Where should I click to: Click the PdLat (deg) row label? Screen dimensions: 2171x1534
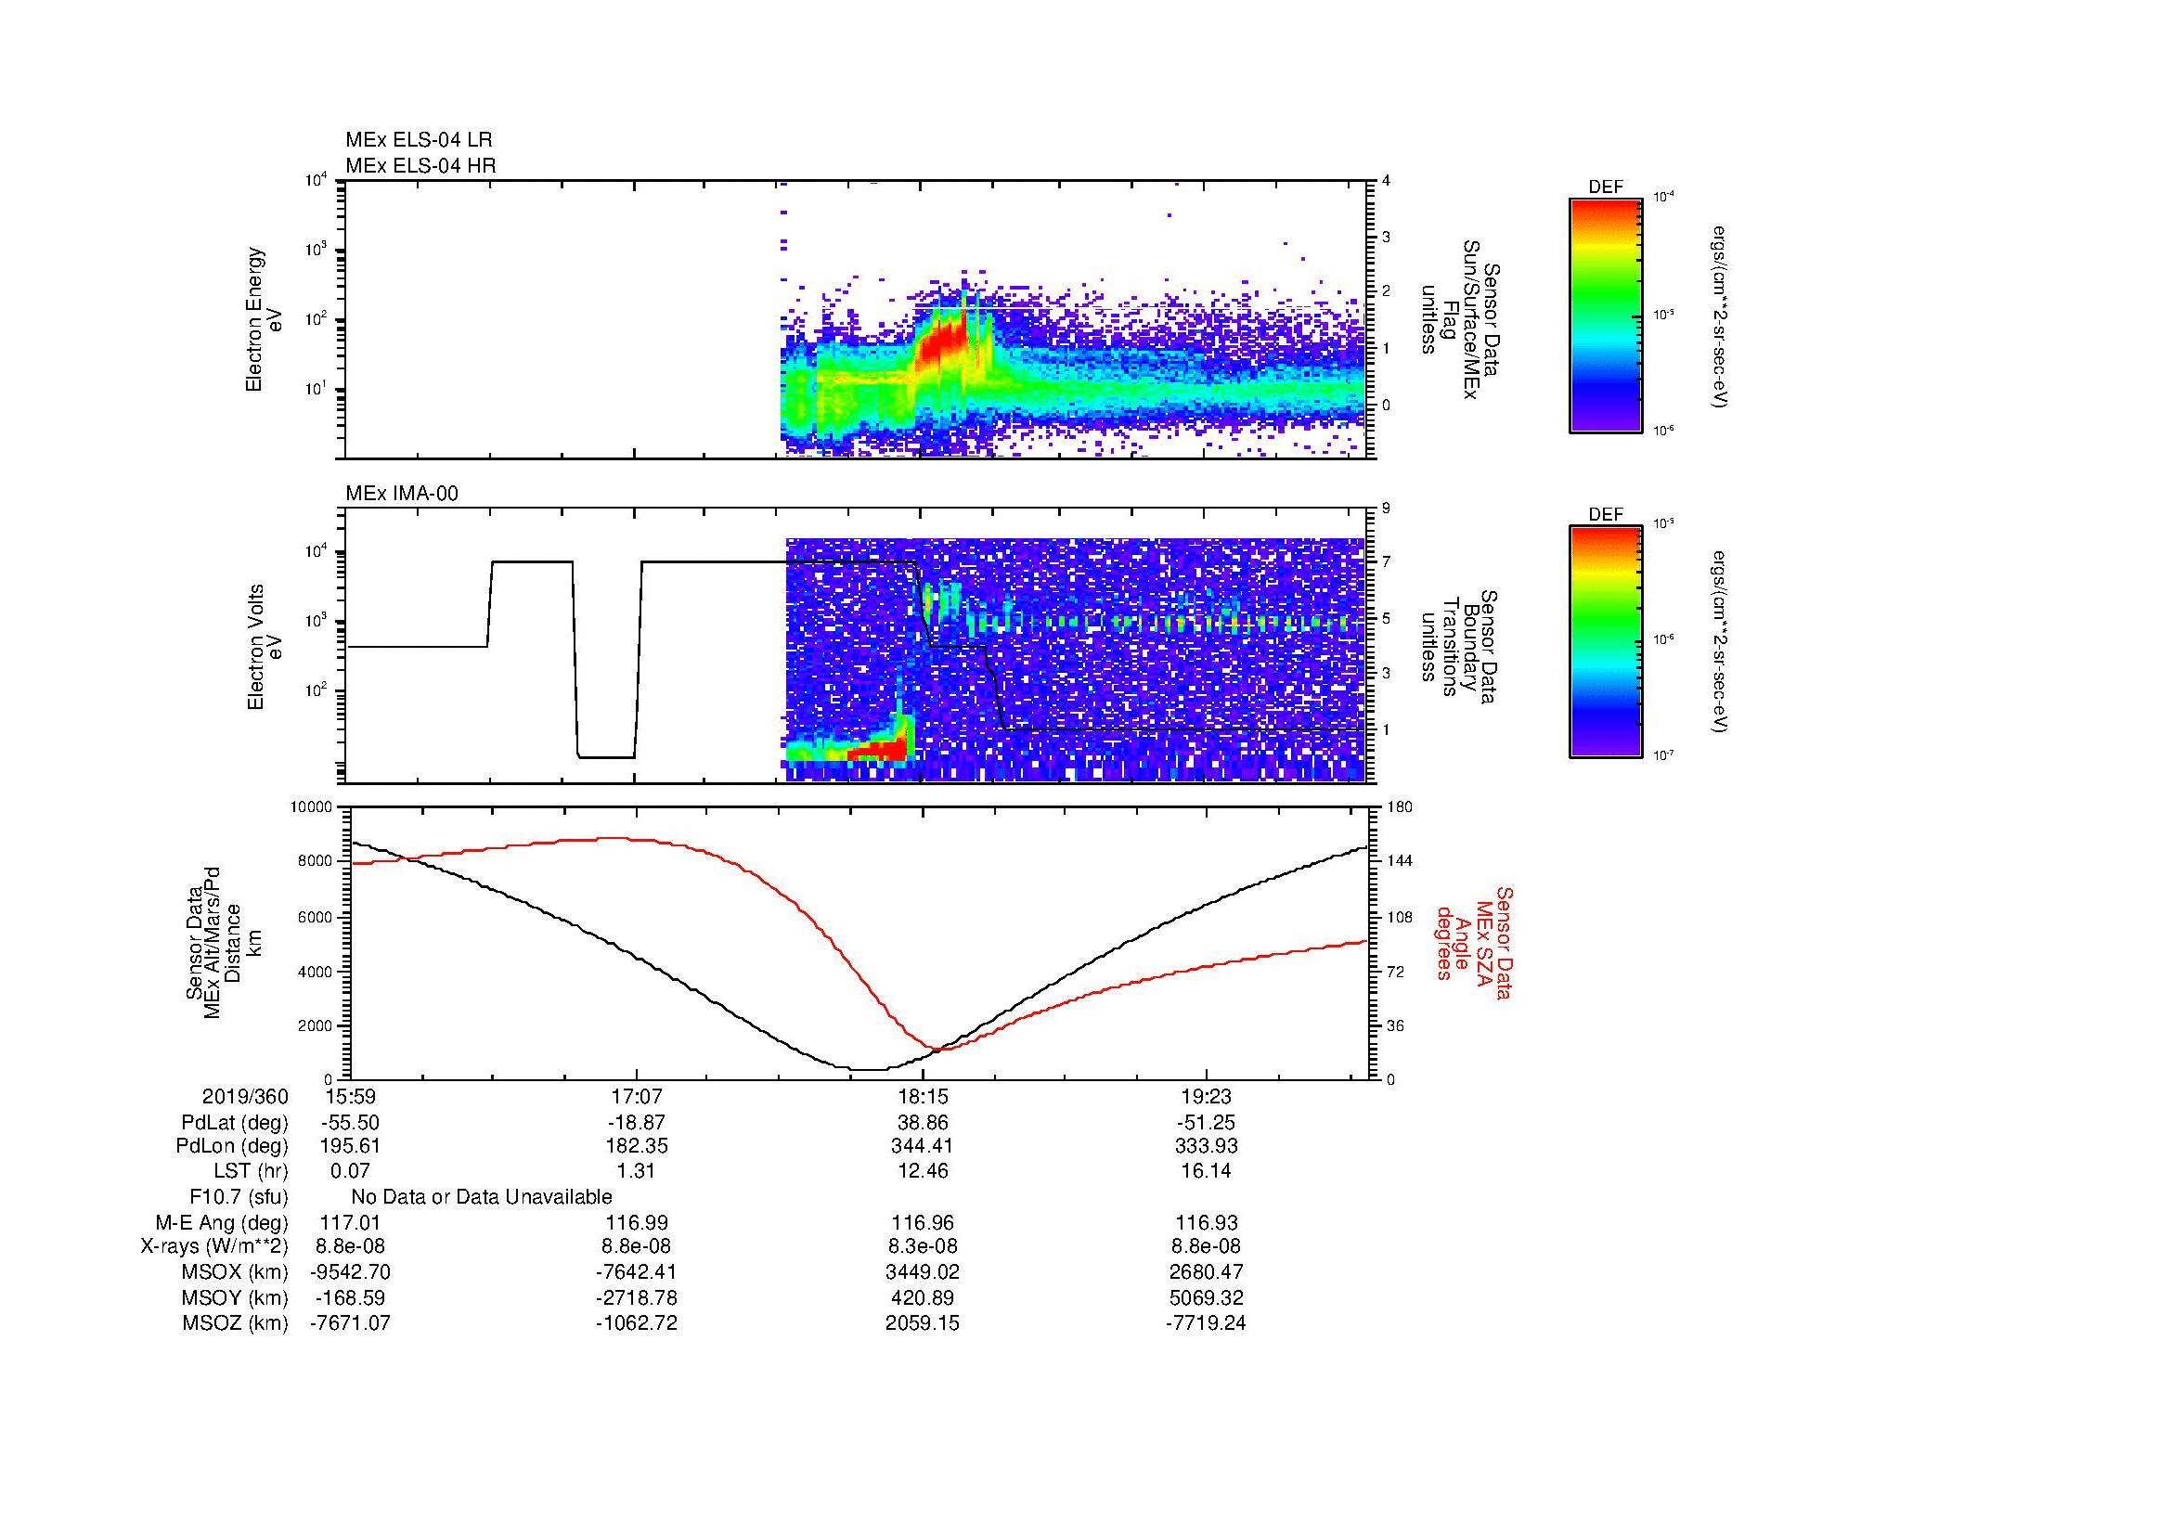coord(235,1123)
